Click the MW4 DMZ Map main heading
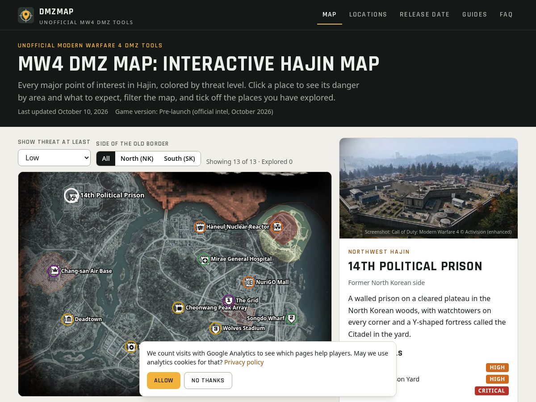This screenshot has width=536, height=402. click(199, 64)
